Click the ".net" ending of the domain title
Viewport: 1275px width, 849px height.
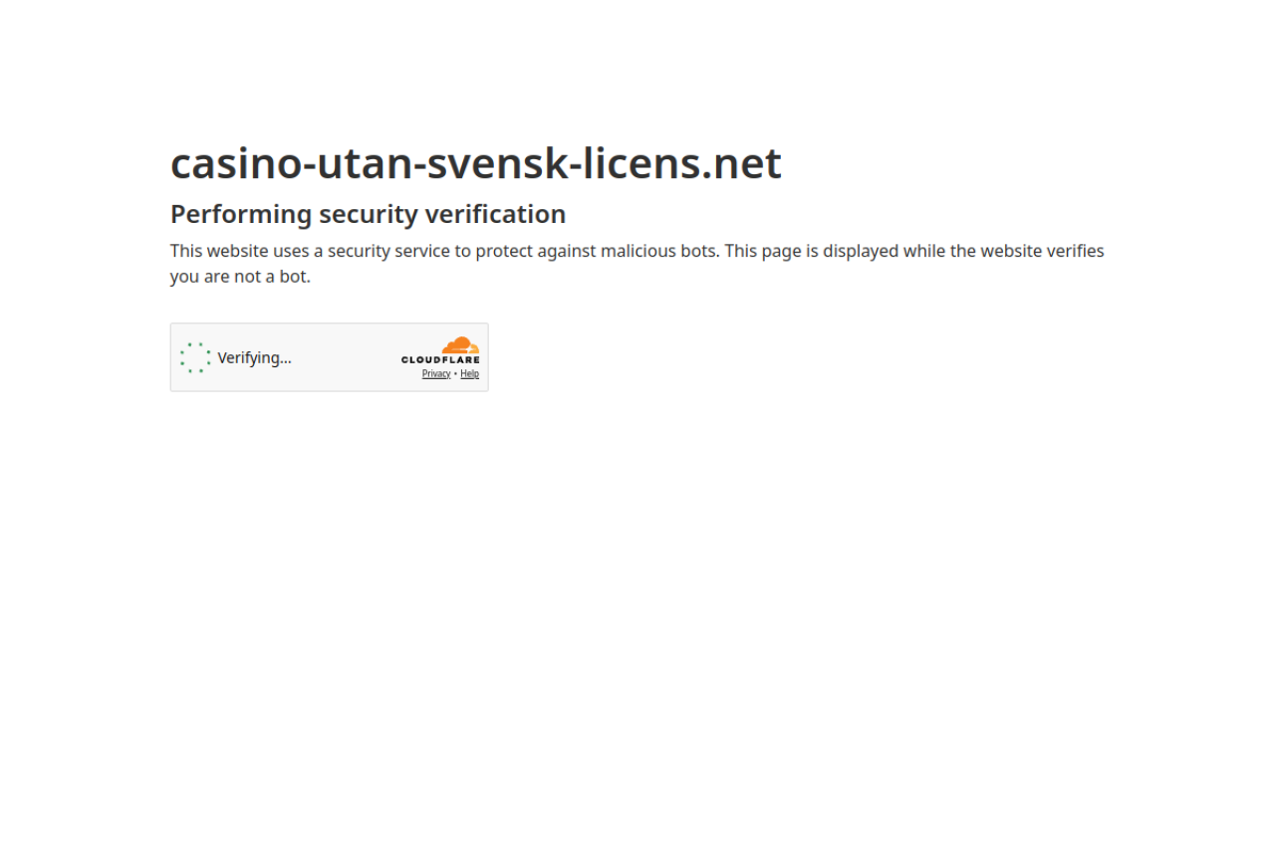pos(742,163)
